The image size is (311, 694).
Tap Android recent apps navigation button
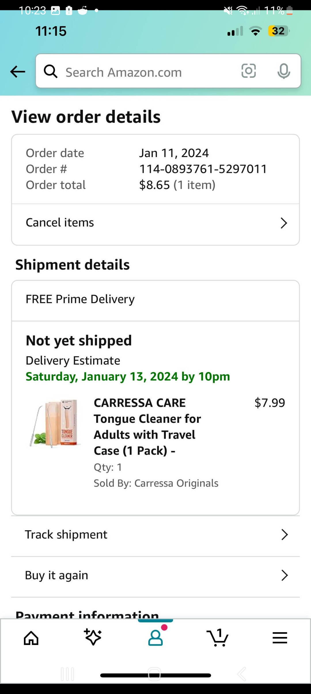click(x=68, y=674)
